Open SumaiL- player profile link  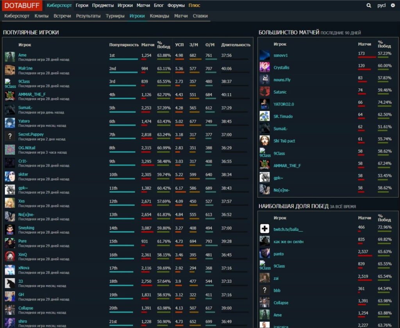coord(25,108)
